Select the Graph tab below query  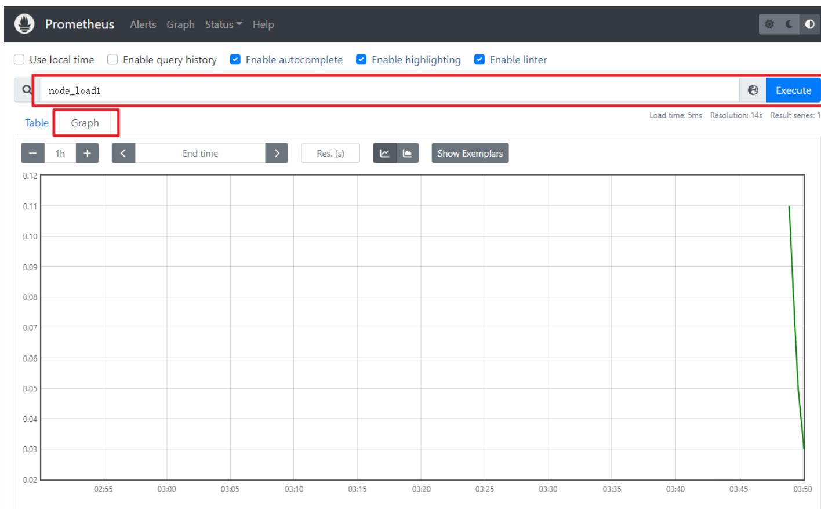[x=85, y=123]
